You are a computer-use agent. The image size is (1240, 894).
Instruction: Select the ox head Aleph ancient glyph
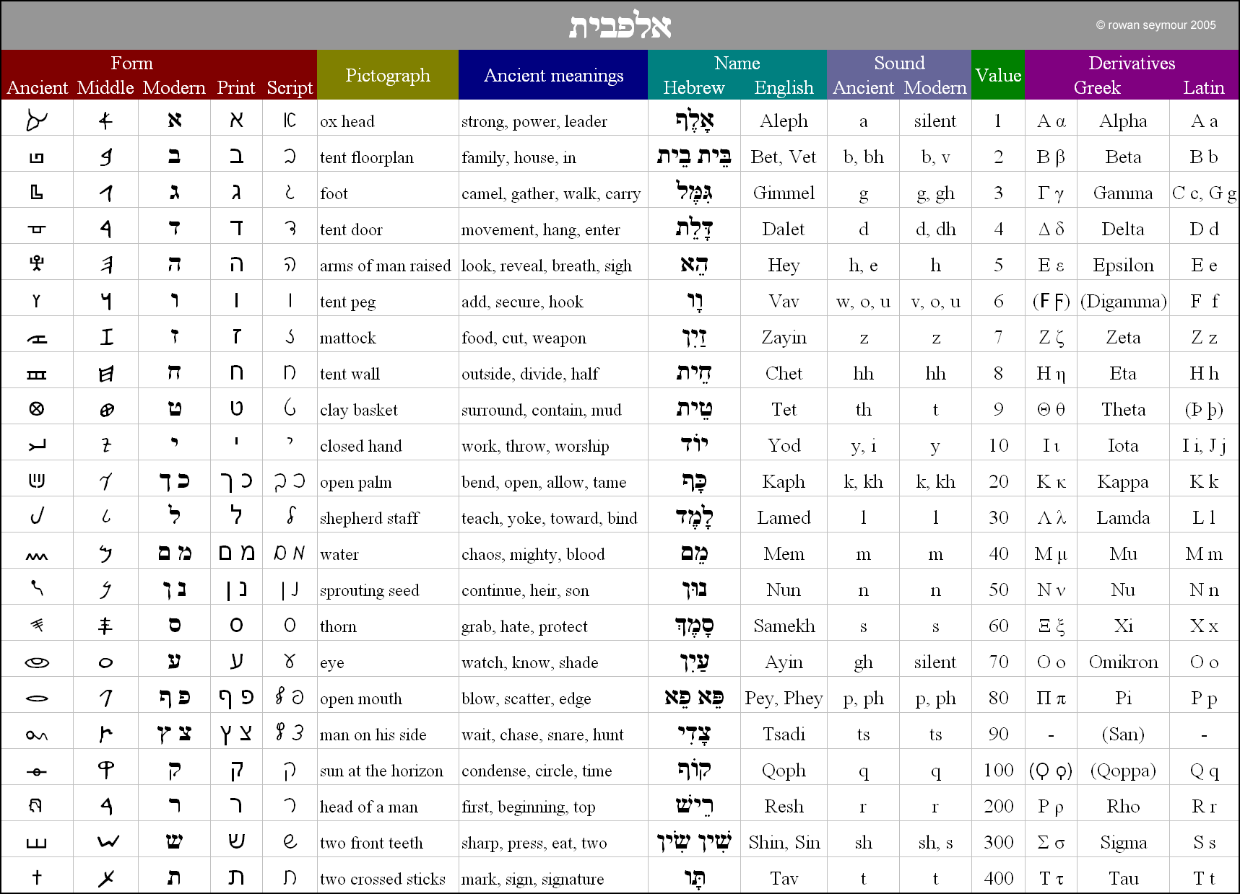(37, 120)
